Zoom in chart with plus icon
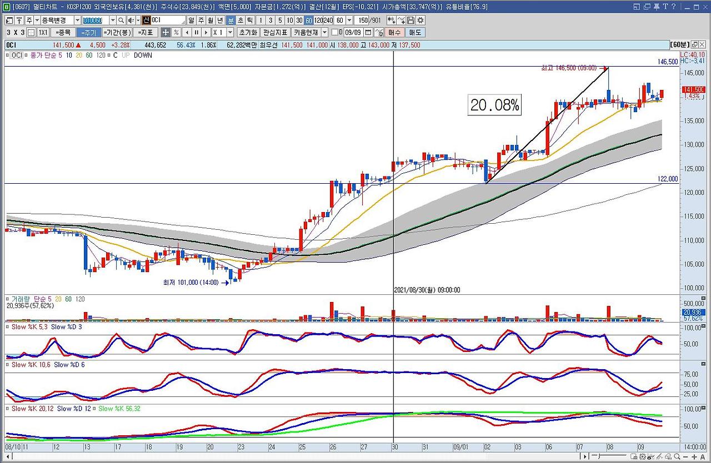Viewport: 711px width, 463px height. (694, 457)
